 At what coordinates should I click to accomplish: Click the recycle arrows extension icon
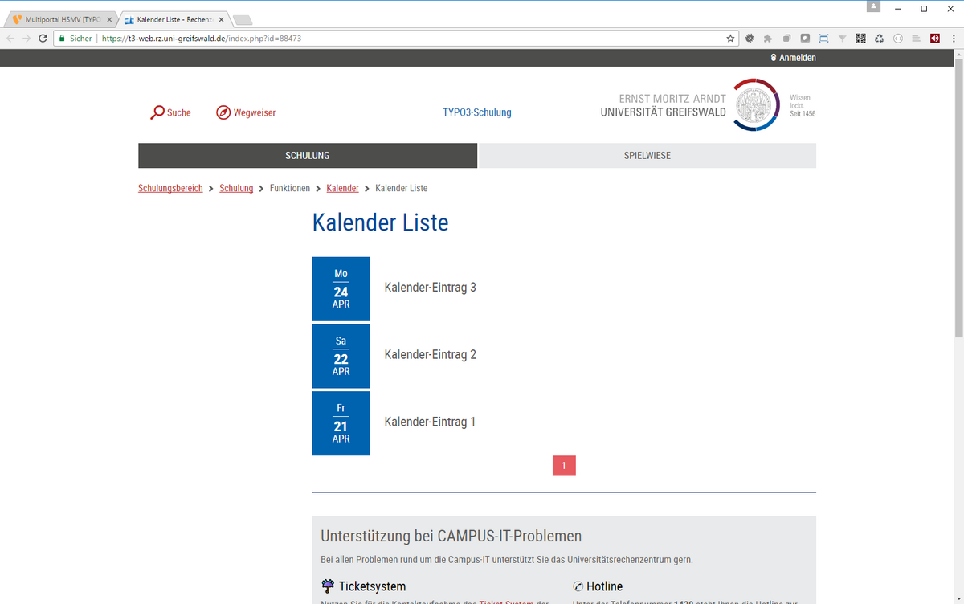pos(879,38)
